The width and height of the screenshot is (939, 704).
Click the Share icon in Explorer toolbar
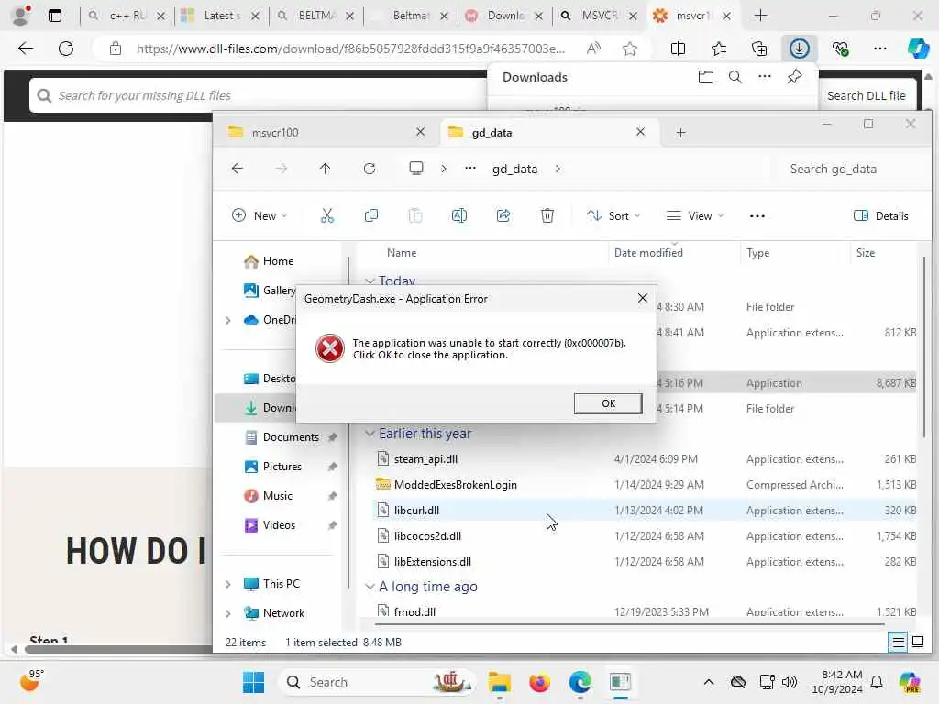pos(503,215)
